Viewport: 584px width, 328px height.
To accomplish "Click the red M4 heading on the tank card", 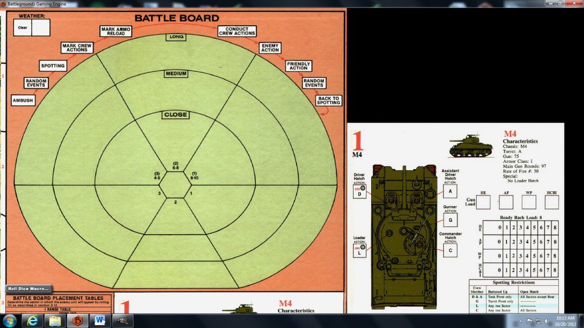I will 510,134.
